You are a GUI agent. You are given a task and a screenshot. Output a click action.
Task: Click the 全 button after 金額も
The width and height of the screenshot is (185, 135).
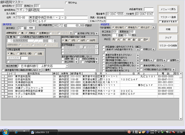tap(178, 60)
